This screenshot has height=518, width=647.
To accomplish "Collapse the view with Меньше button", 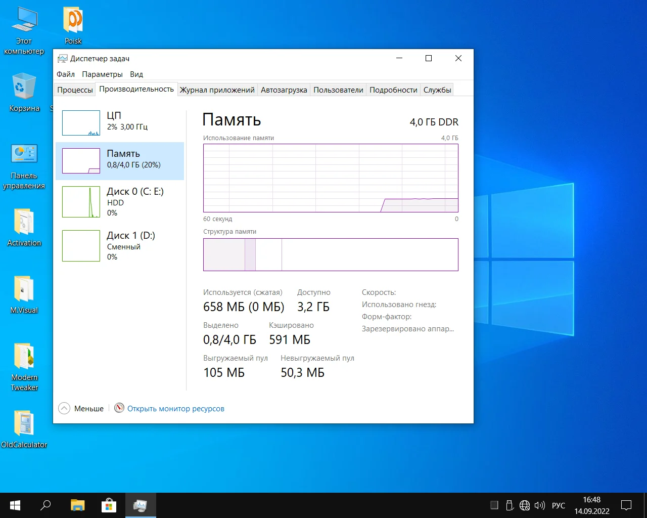I will pyautogui.click(x=81, y=408).
